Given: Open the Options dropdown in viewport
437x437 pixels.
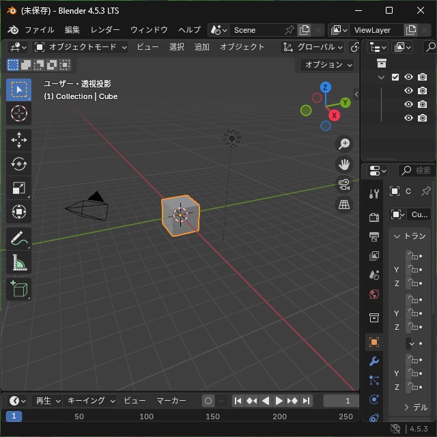Looking at the screenshot, I should pyautogui.click(x=328, y=65).
